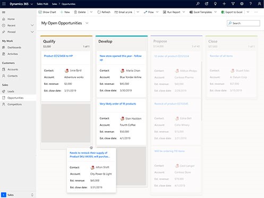Click Show Chart in command bar
This screenshot has height=198, width=264.
[x=47, y=12]
